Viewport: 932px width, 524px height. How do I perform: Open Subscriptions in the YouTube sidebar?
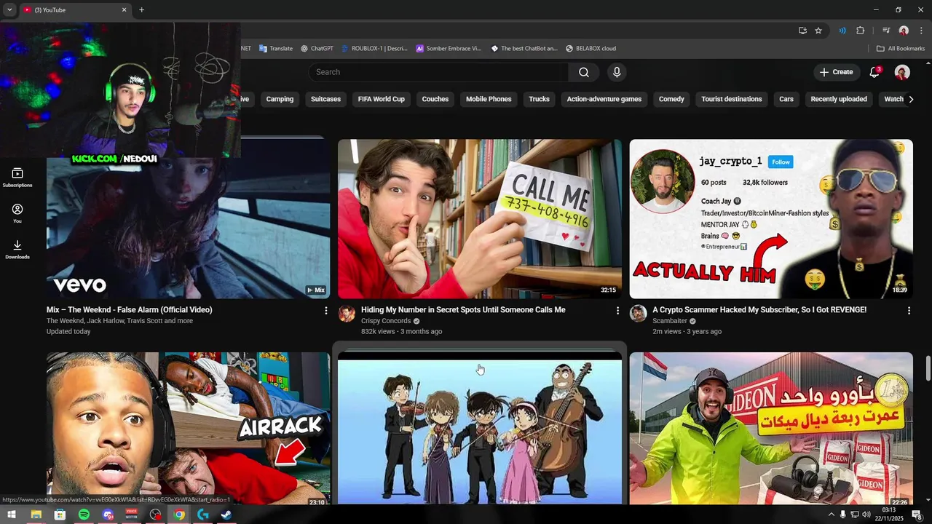(17, 178)
